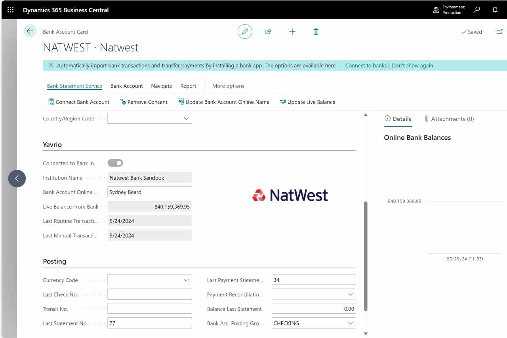Viewport: 507px width, 338px height.
Task: Collapse the Yavrio section header
Action: pyautogui.click(x=52, y=145)
